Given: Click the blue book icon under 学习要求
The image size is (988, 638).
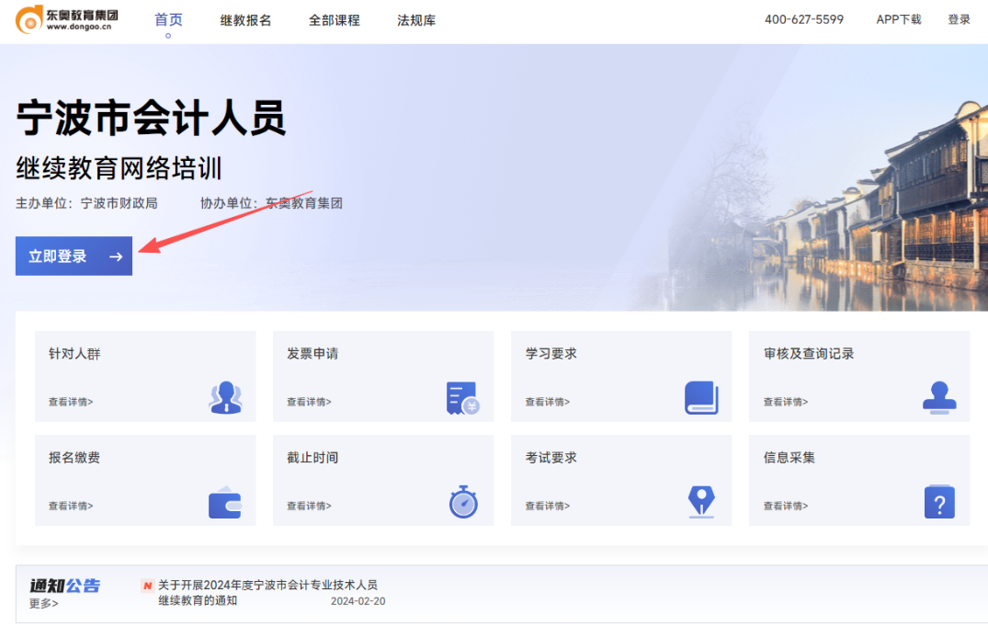Looking at the screenshot, I should click(x=700, y=397).
